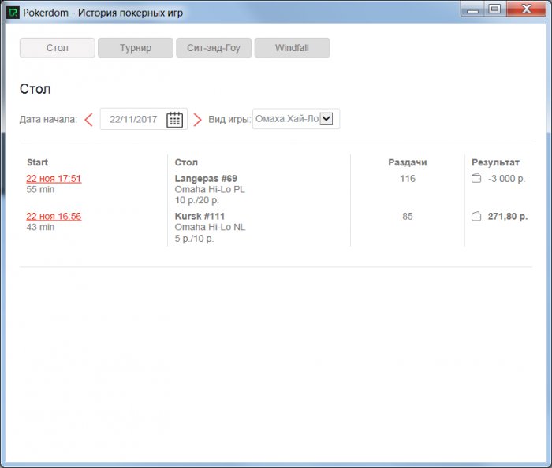The width and height of the screenshot is (552, 468).
Task: Switch to the Сит-энд-Гоу tab
Action: (x=214, y=48)
